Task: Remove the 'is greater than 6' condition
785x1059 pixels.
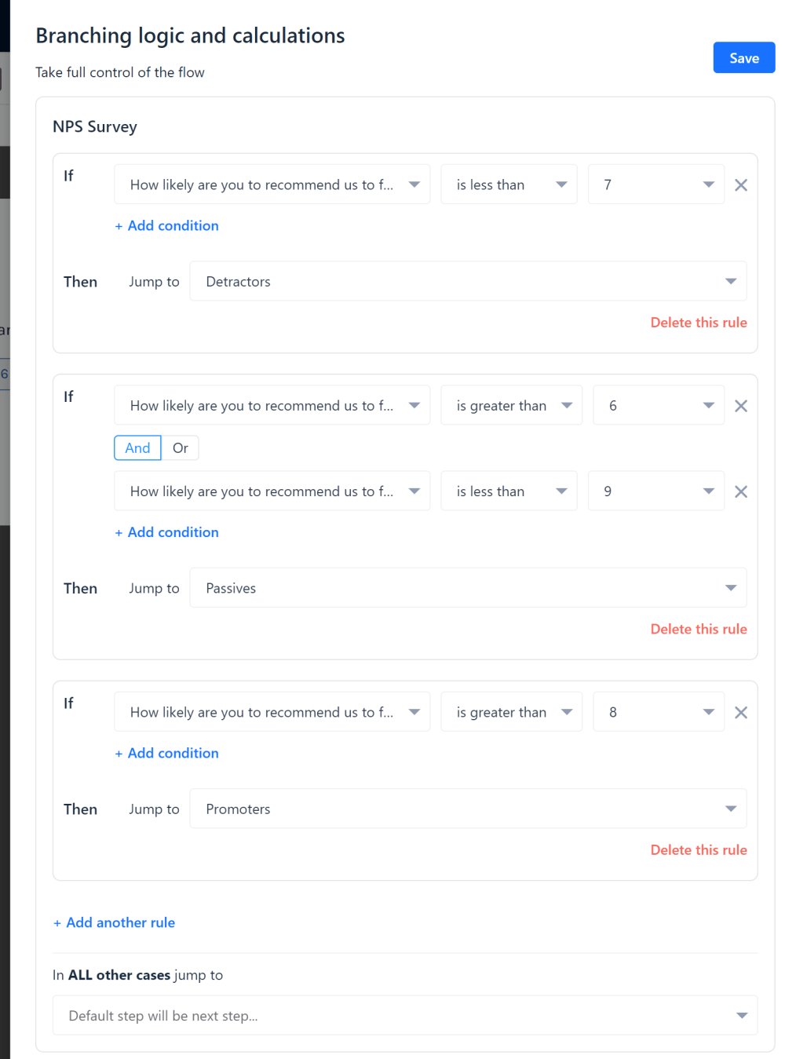Action: click(x=740, y=406)
